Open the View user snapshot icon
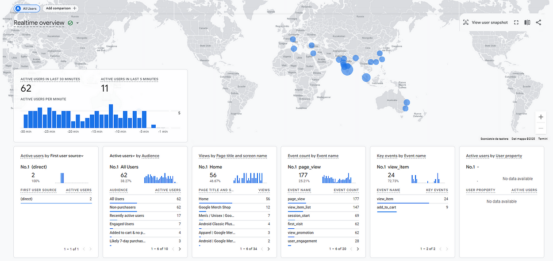 pyautogui.click(x=466, y=23)
